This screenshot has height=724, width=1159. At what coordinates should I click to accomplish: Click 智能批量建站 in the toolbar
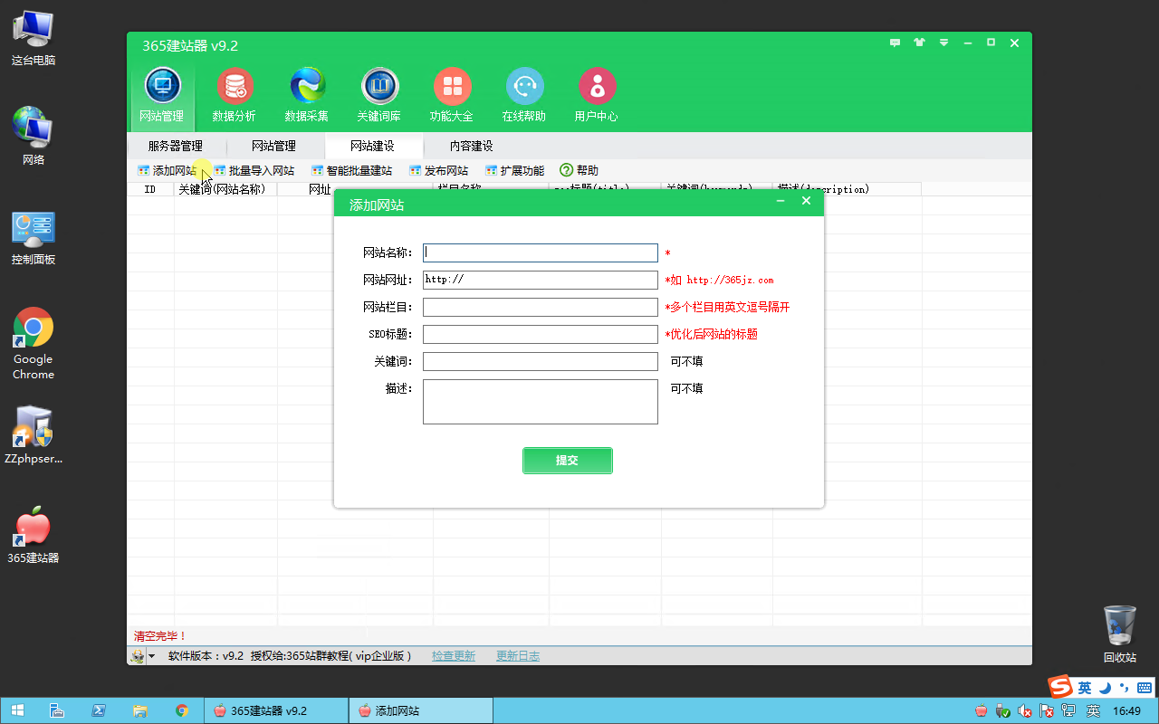(x=351, y=170)
